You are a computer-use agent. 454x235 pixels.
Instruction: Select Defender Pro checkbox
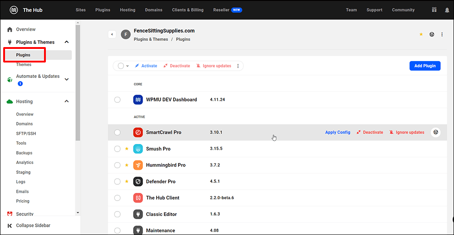[x=117, y=182]
